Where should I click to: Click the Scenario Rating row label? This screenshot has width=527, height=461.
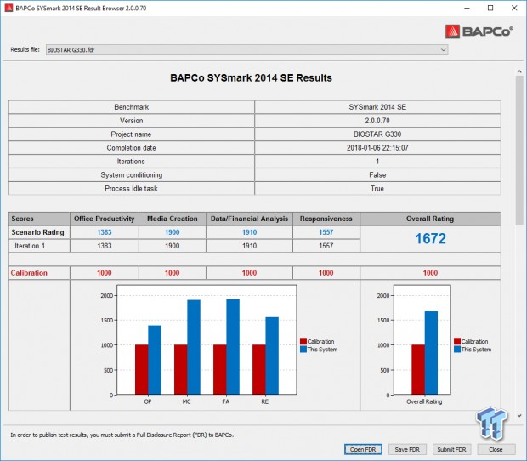[x=37, y=232]
